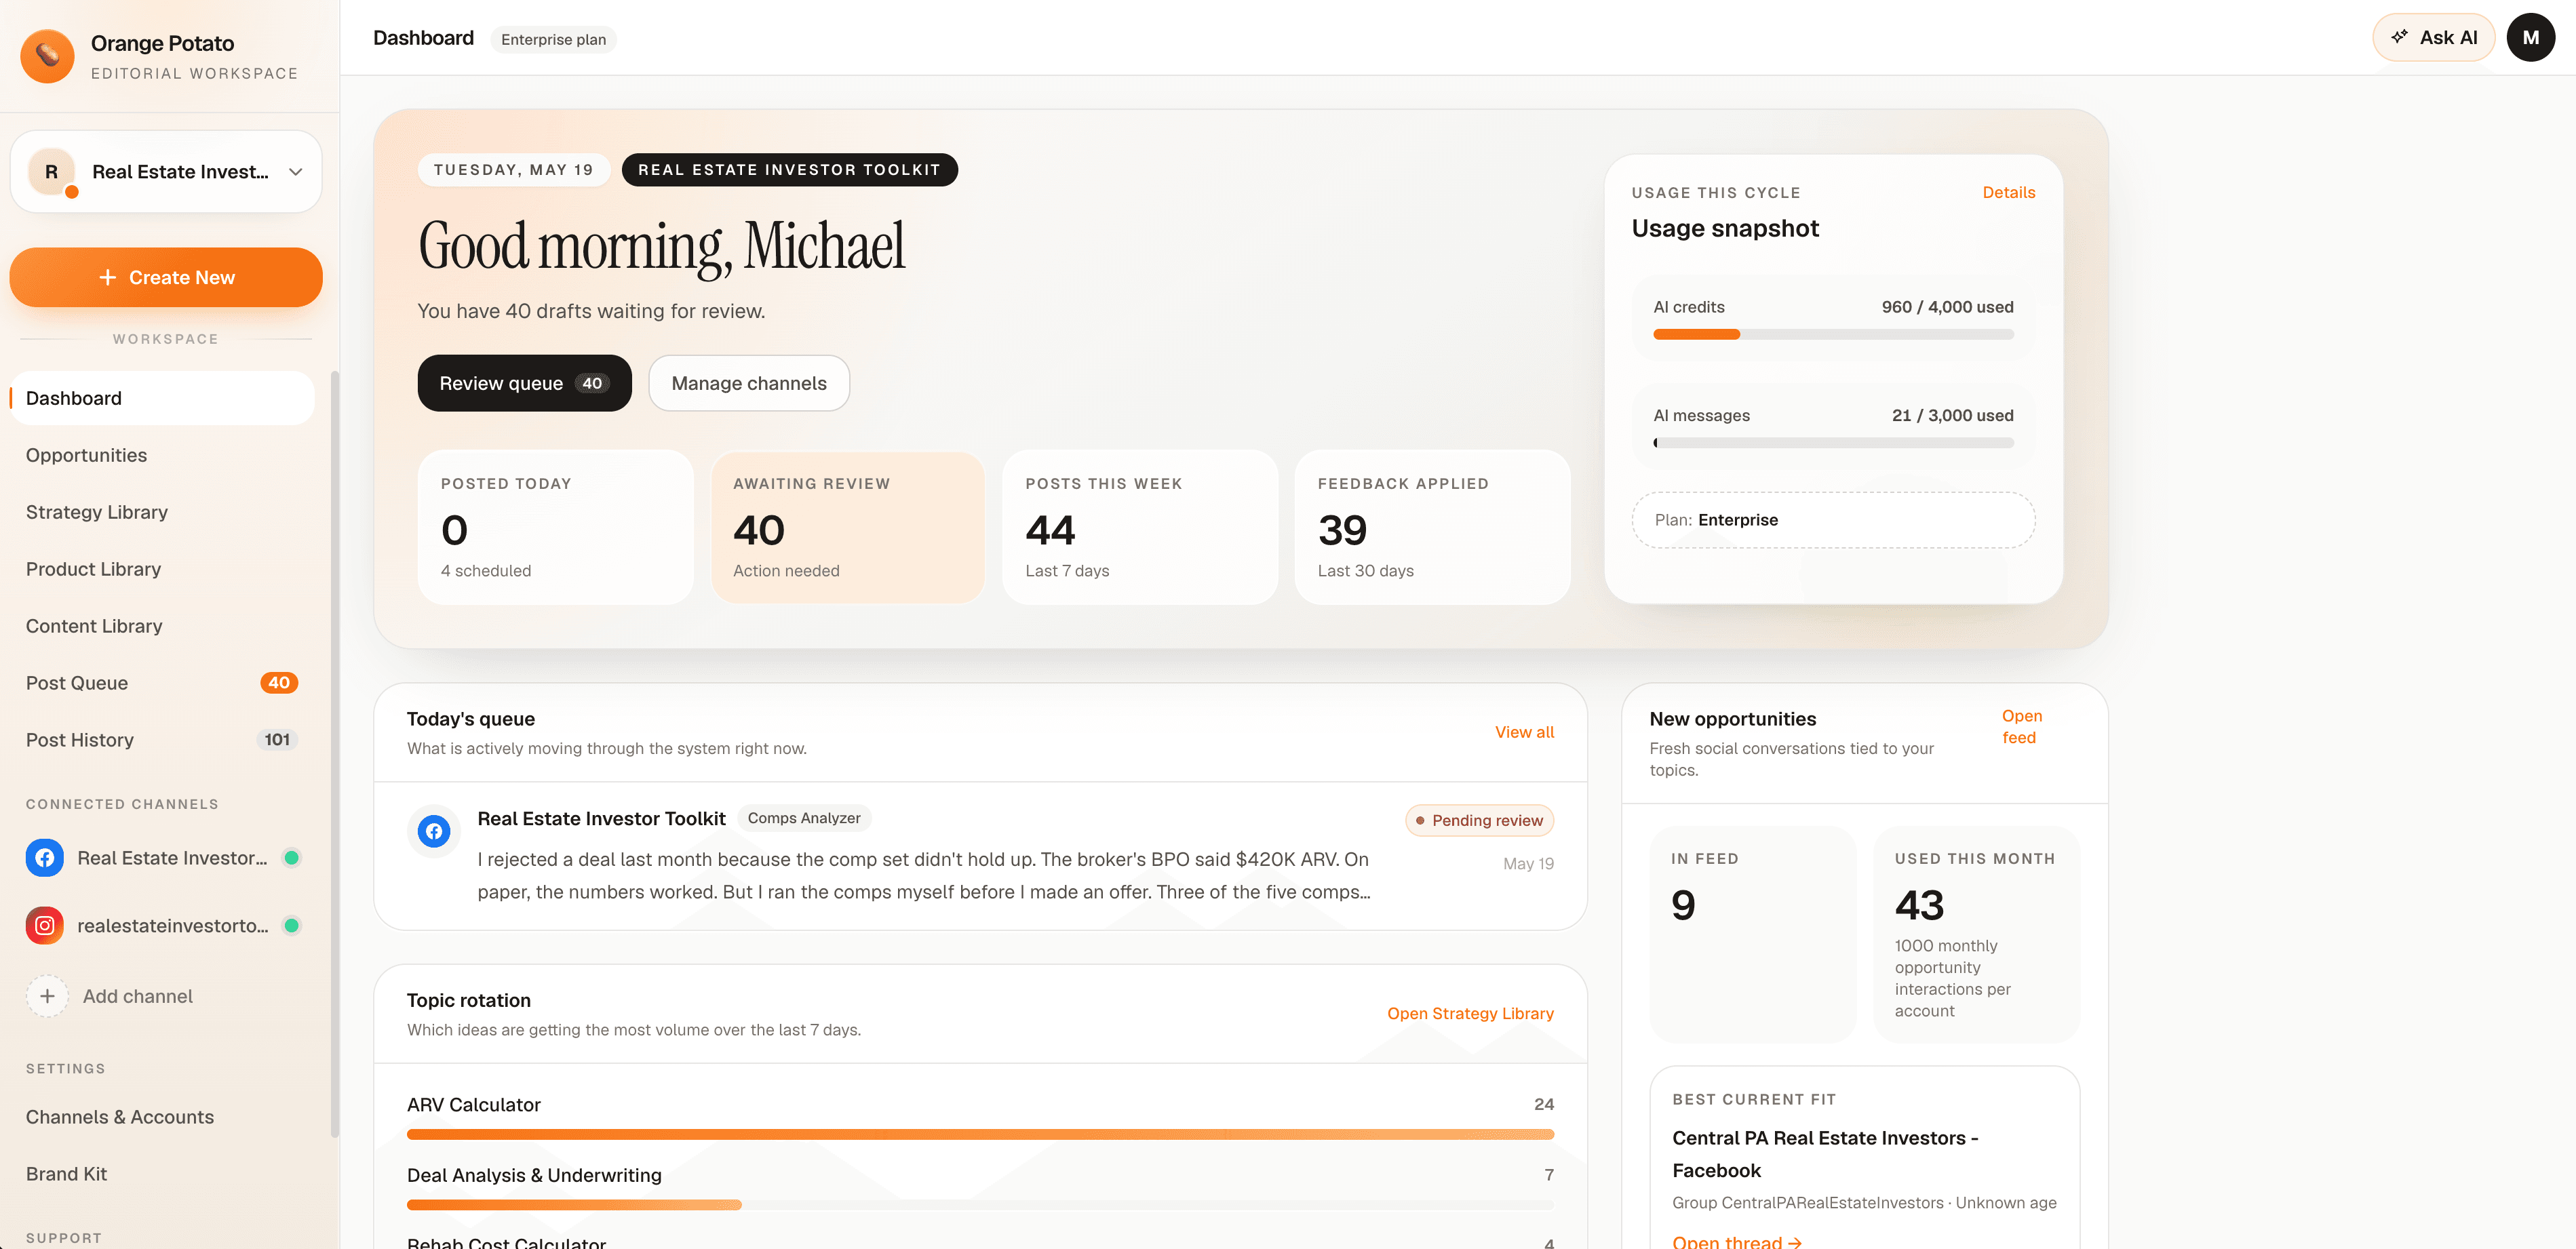2576x1249 pixels.
Task: Click the Ask AI sparkle icon
Action: [x=2398, y=37]
